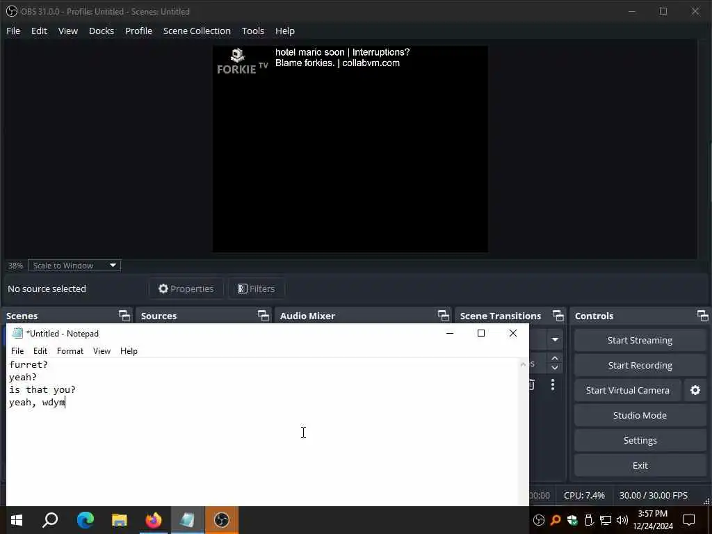
Task: Click OBS icon in system tray
Action: point(539,520)
